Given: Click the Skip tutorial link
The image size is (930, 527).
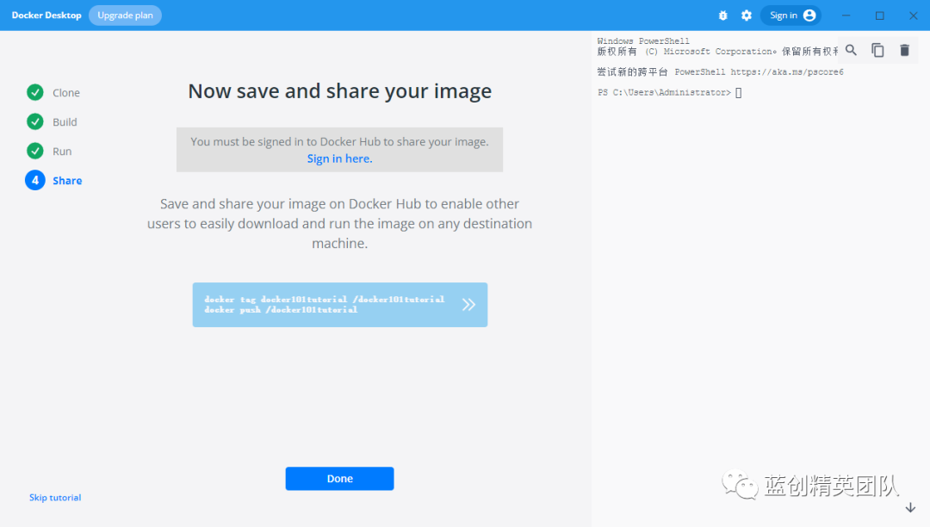Looking at the screenshot, I should tap(55, 498).
